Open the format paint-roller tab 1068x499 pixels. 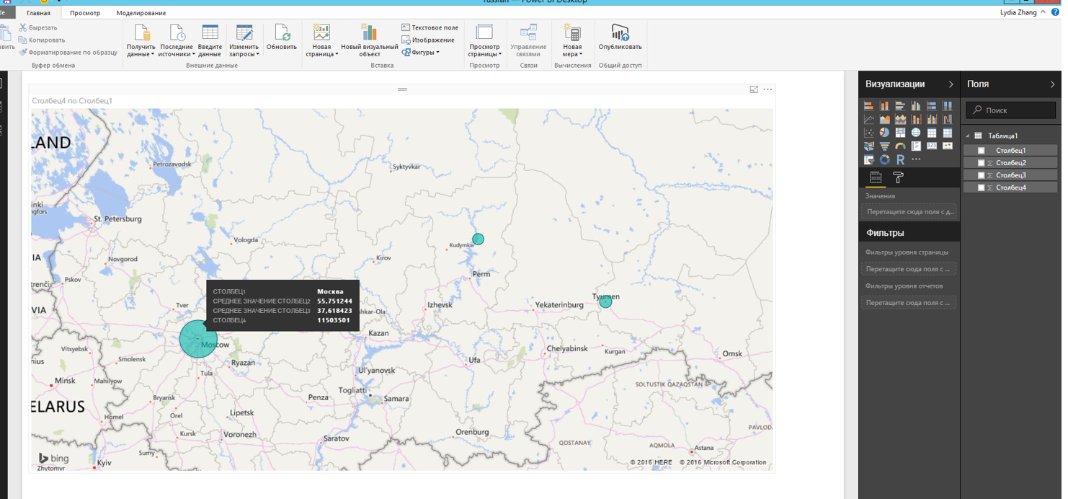[898, 177]
